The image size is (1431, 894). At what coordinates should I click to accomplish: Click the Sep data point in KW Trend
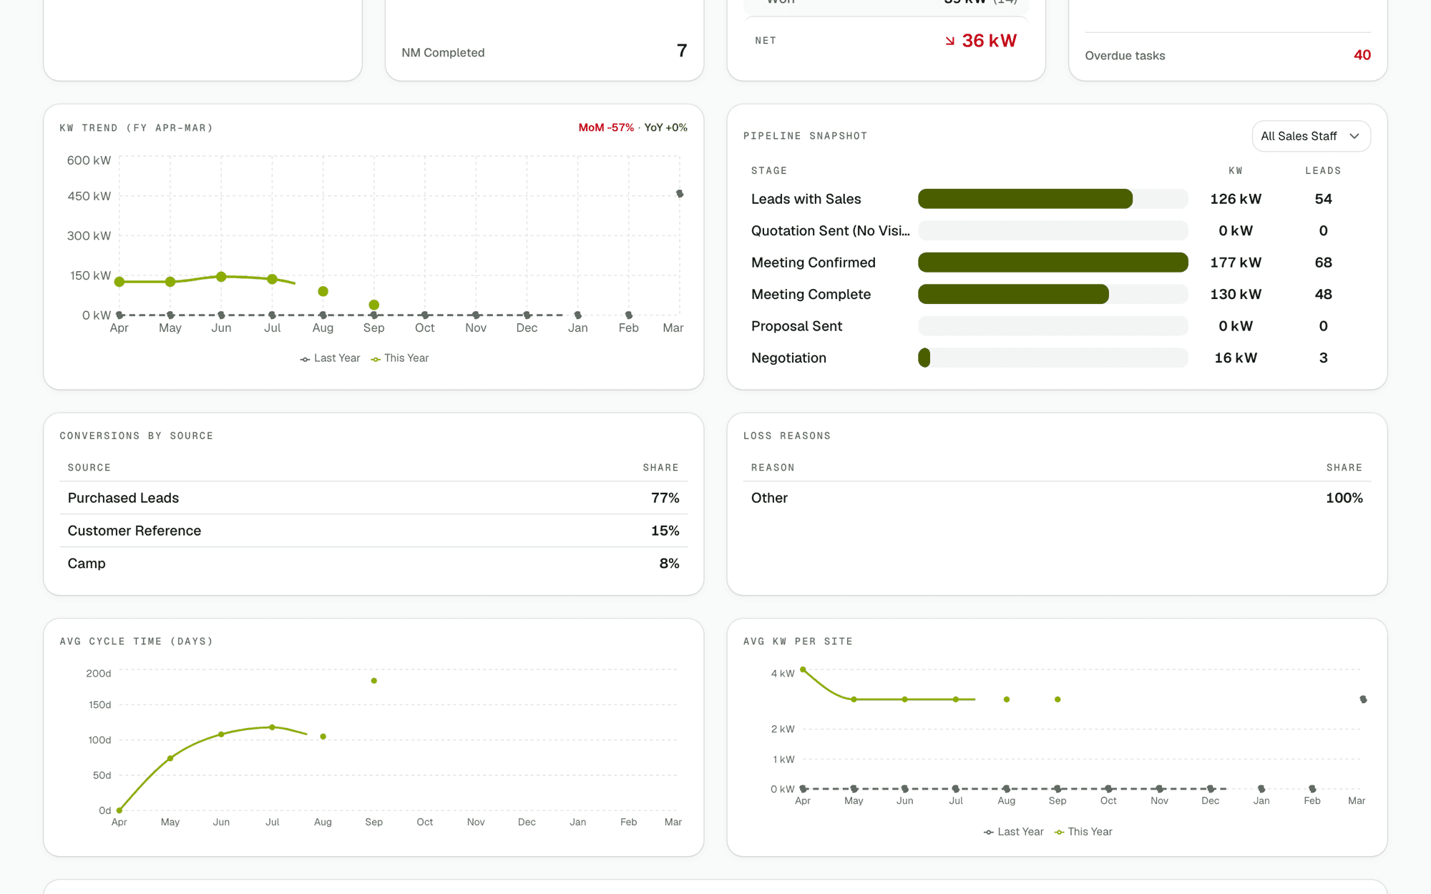(x=374, y=305)
